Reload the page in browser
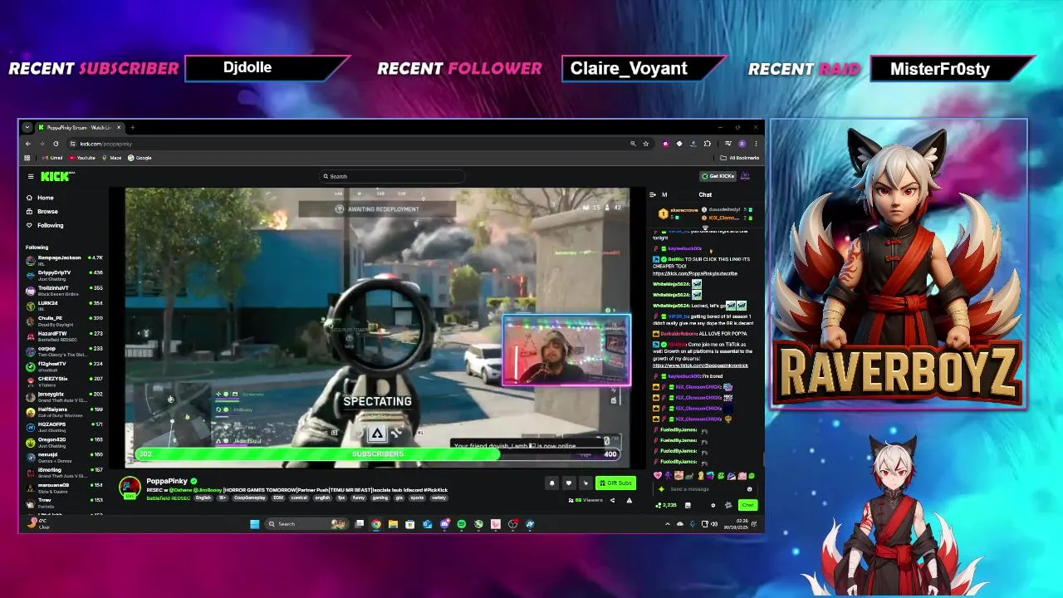Screen dimensions: 1063x598 (56, 144)
